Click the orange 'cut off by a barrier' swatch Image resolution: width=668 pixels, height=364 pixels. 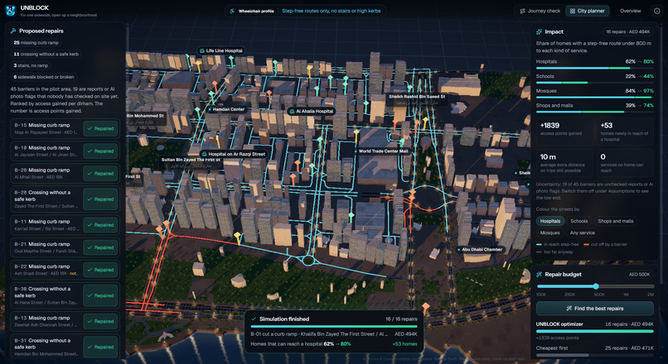click(x=587, y=245)
